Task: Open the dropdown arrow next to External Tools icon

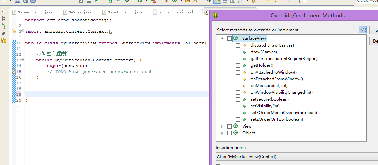Action: [160, 1]
